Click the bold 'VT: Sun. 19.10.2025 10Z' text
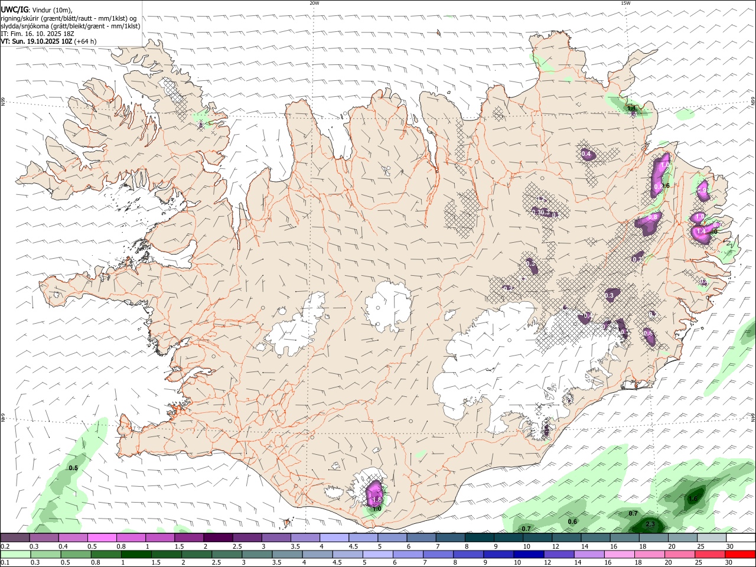 point(37,41)
